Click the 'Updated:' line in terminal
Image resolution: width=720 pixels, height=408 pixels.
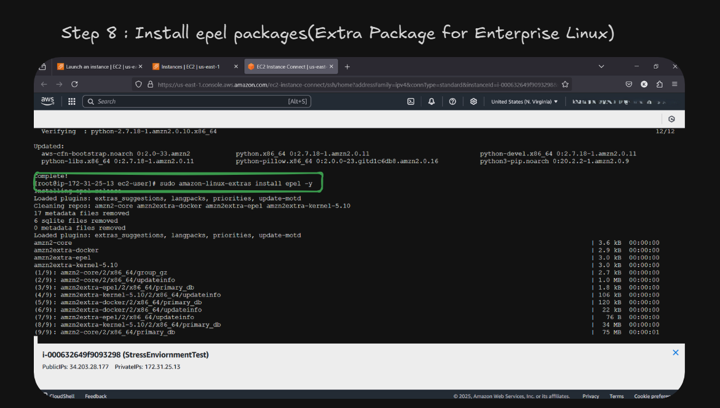coord(49,146)
